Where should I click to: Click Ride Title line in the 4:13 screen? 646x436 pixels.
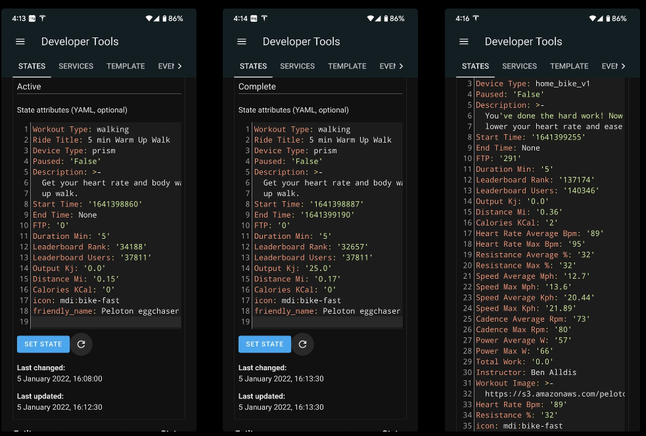click(101, 139)
